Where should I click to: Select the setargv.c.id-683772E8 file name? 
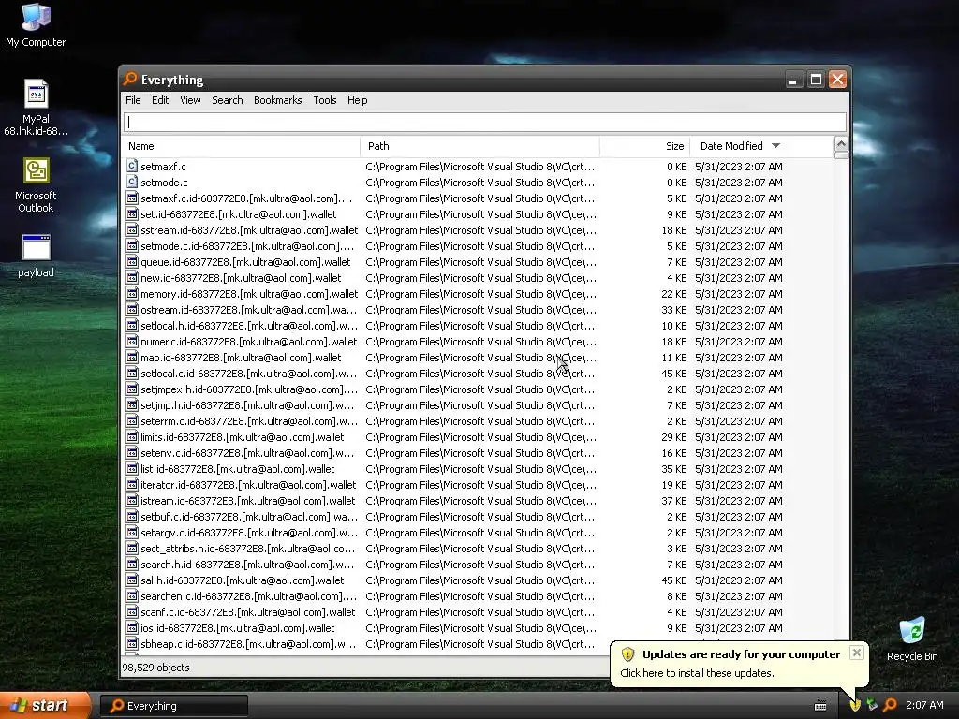point(249,533)
